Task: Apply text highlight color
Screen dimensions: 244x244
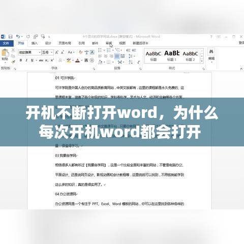Action: (69, 60)
